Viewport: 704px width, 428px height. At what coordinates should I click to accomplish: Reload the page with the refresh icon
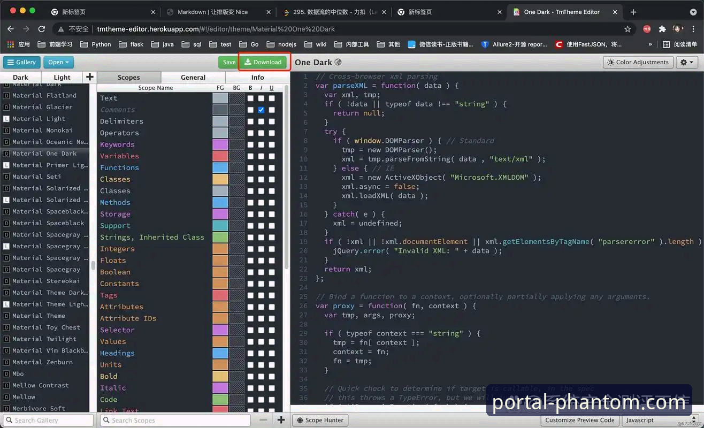coord(42,29)
